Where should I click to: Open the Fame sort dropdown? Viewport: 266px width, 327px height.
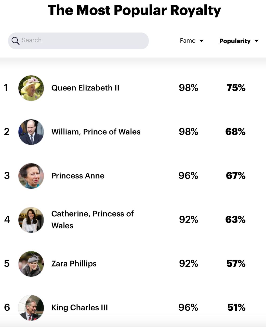coord(192,41)
